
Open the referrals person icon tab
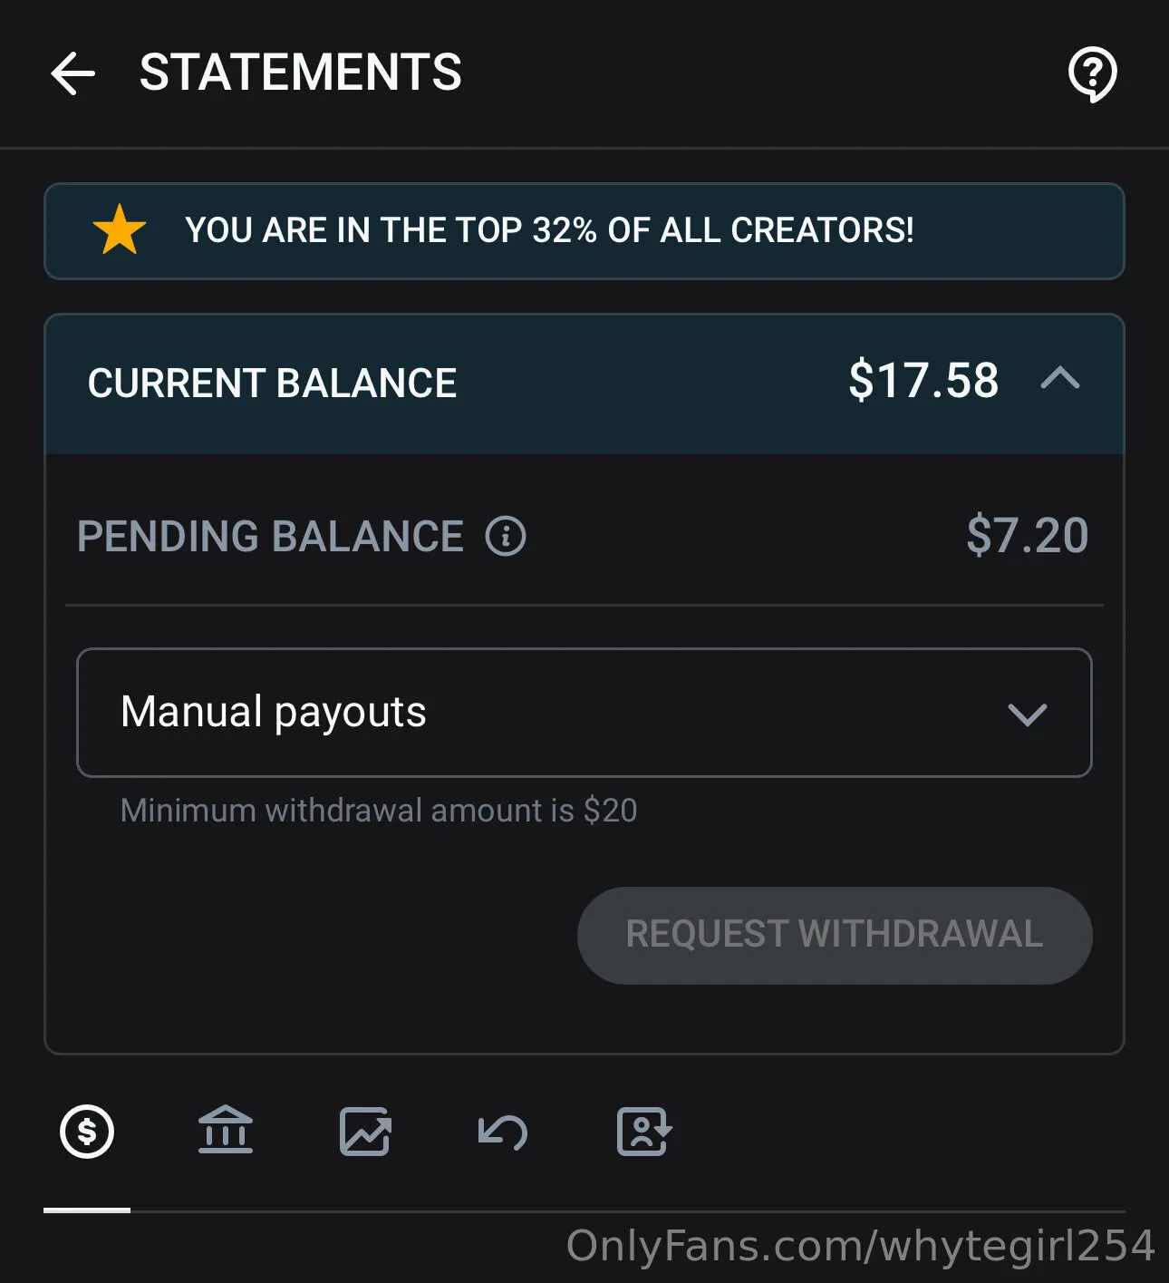point(642,1132)
